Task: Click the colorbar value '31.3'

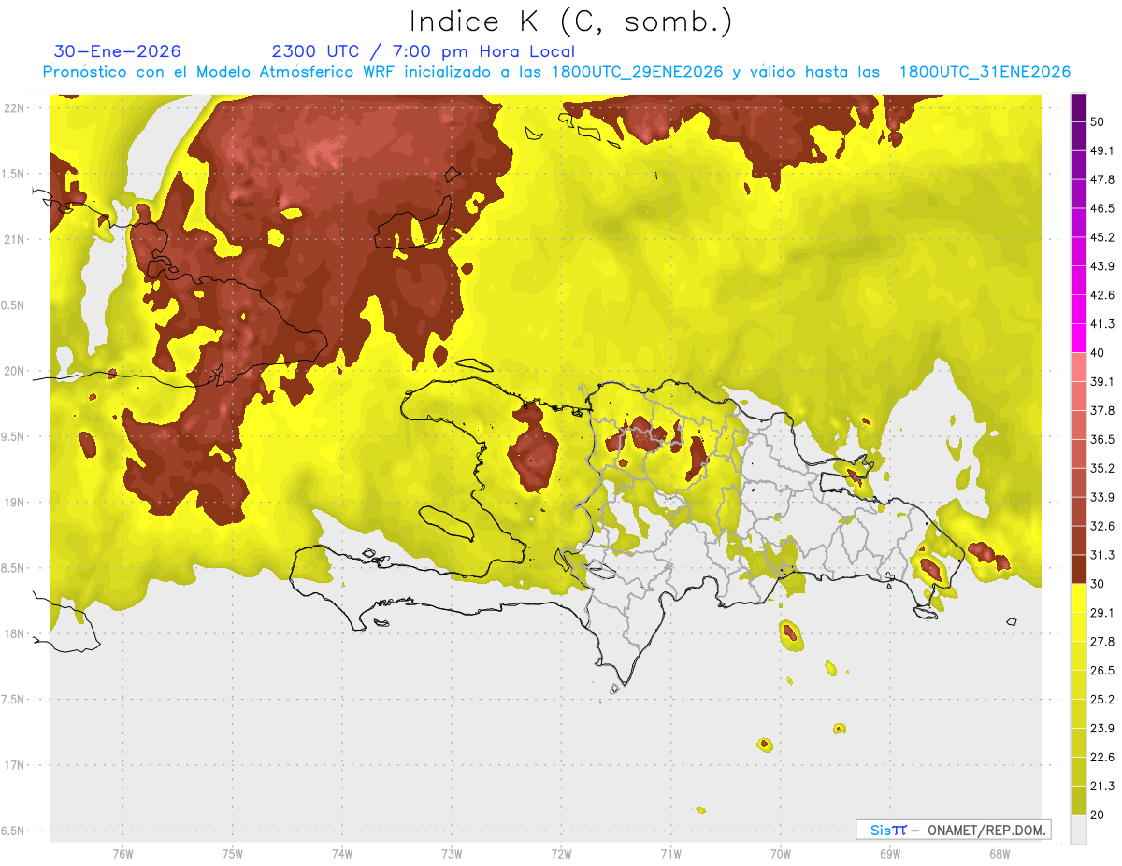Action: point(1102,555)
